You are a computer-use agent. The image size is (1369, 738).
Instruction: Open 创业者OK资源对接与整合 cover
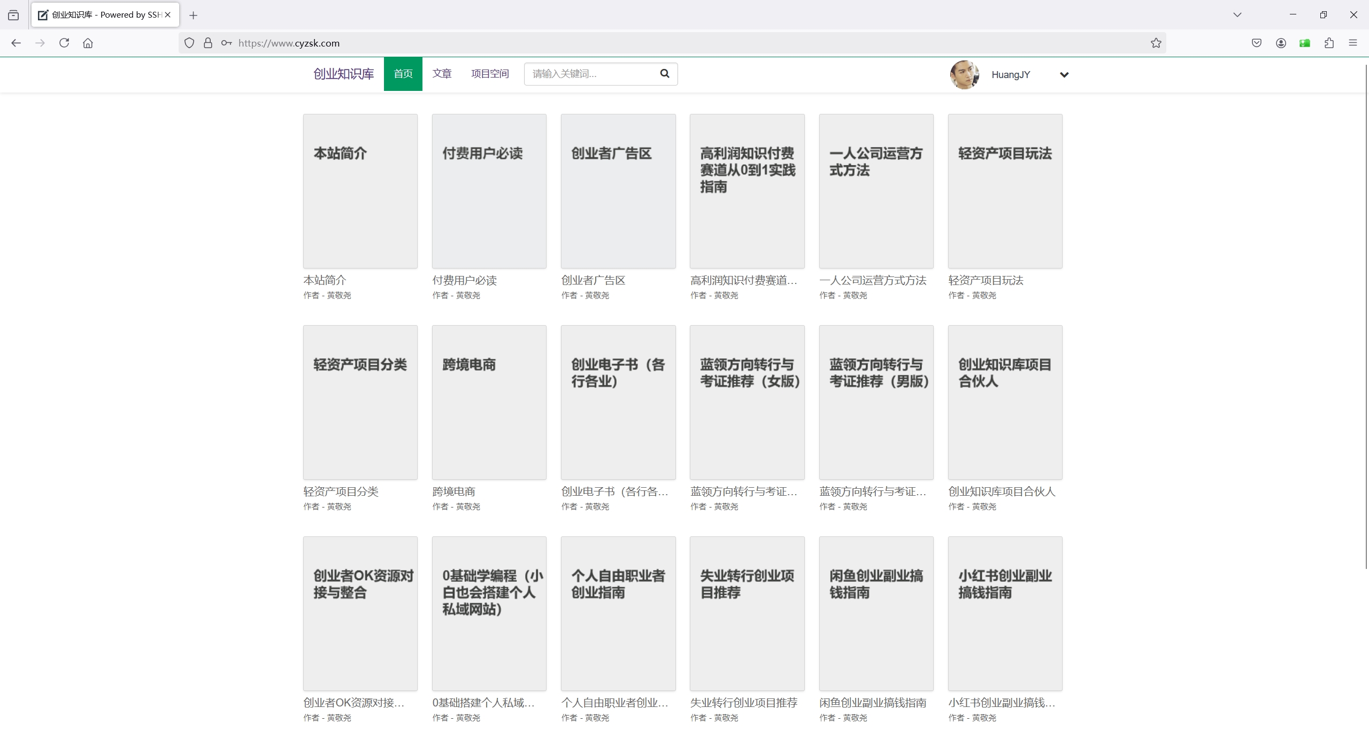pos(360,613)
